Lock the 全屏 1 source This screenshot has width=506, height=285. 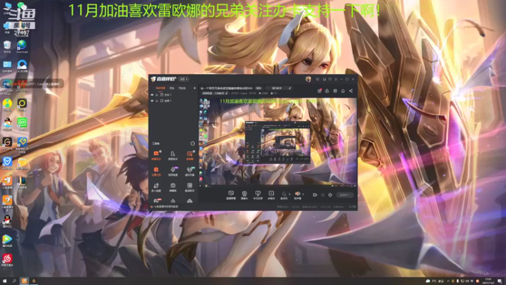157,101
